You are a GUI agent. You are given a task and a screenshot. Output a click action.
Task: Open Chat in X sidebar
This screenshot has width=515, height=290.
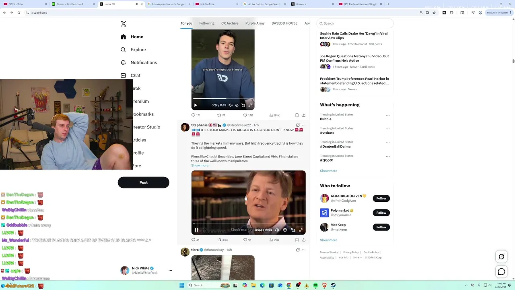click(130, 75)
